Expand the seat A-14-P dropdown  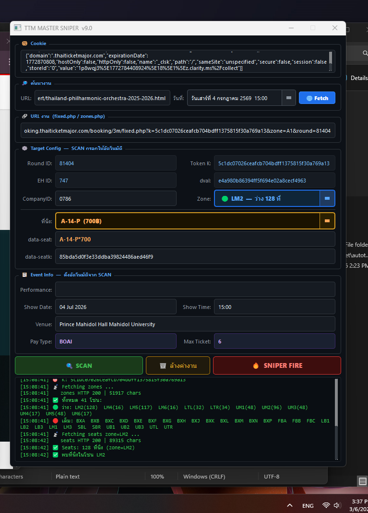click(327, 221)
